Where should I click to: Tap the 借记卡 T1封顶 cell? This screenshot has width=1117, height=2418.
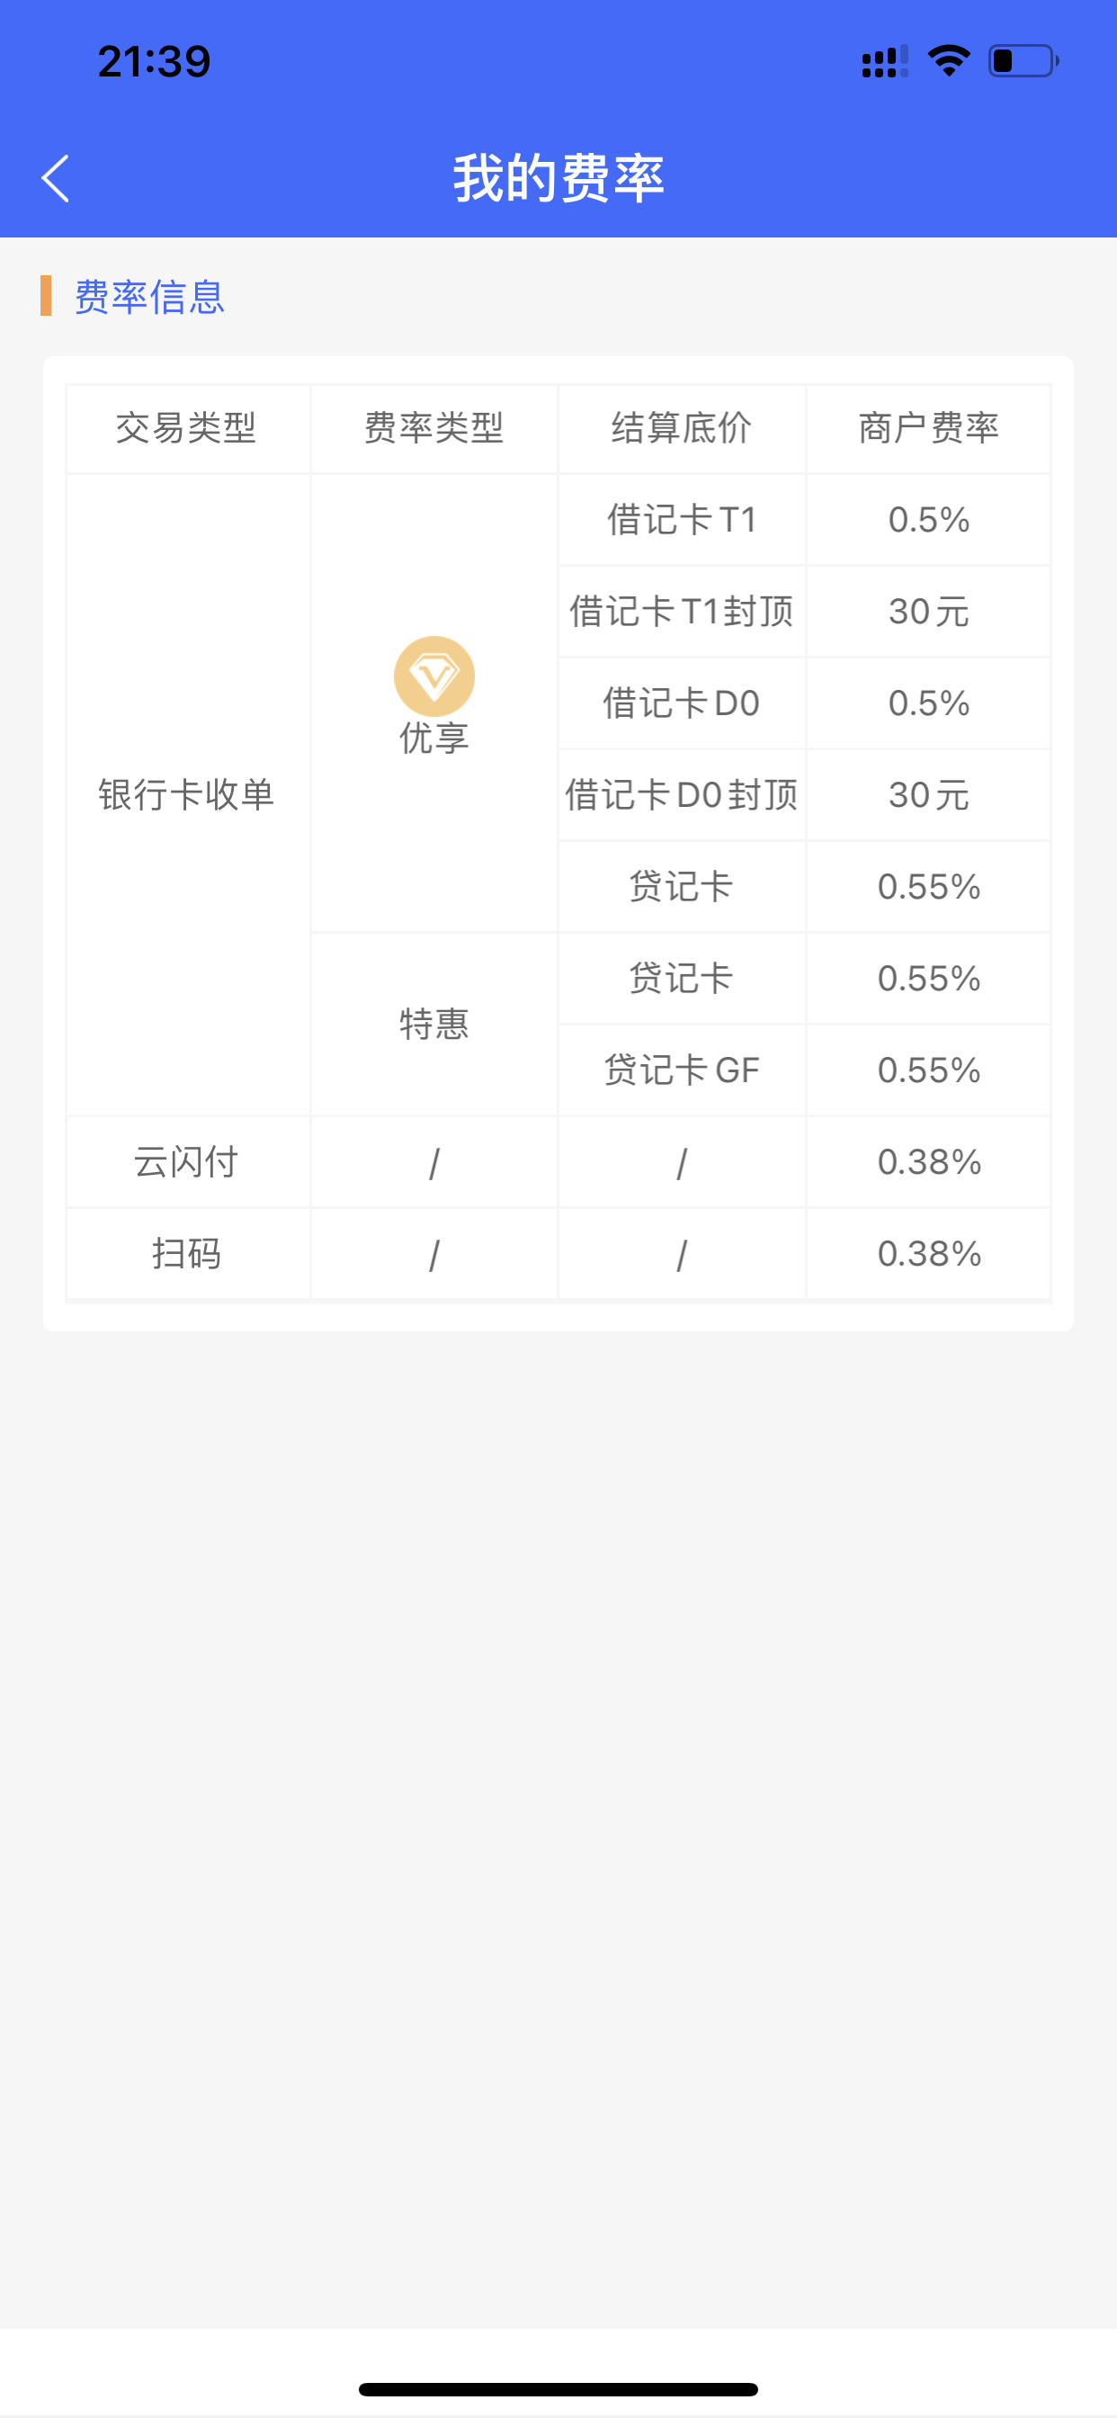pos(682,611)
